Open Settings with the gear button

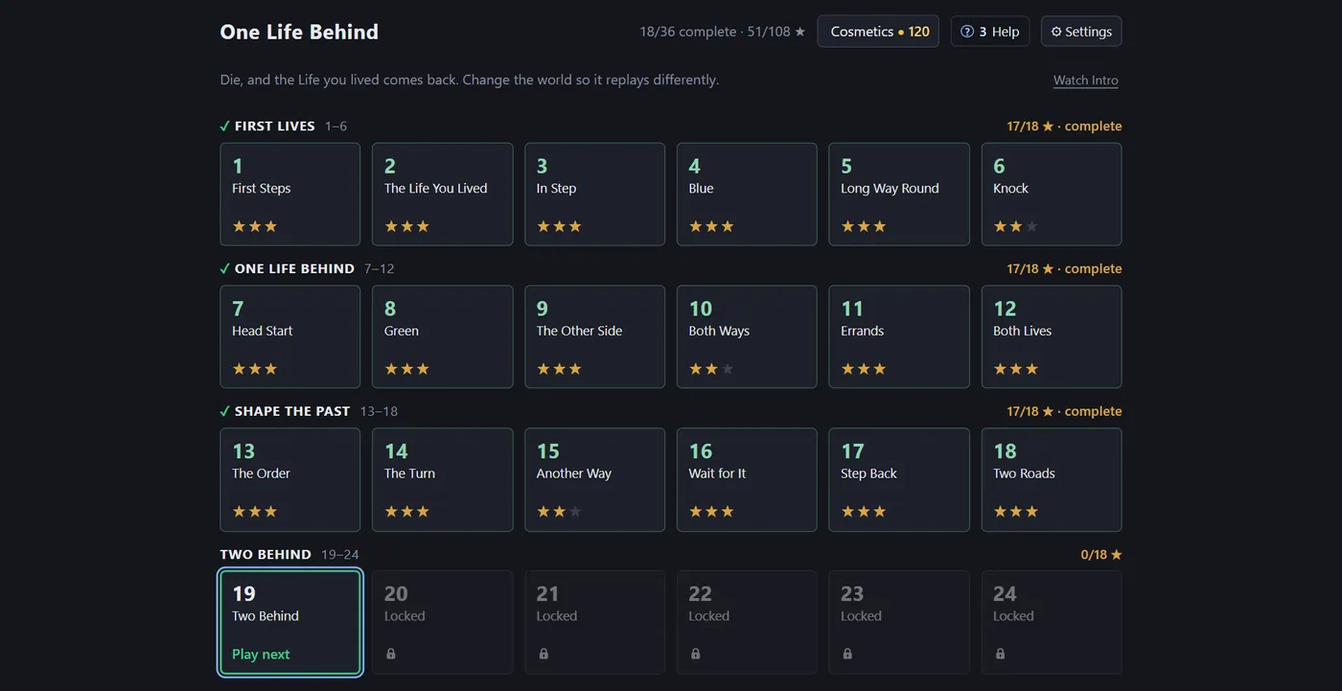(x=1081, y=32)
